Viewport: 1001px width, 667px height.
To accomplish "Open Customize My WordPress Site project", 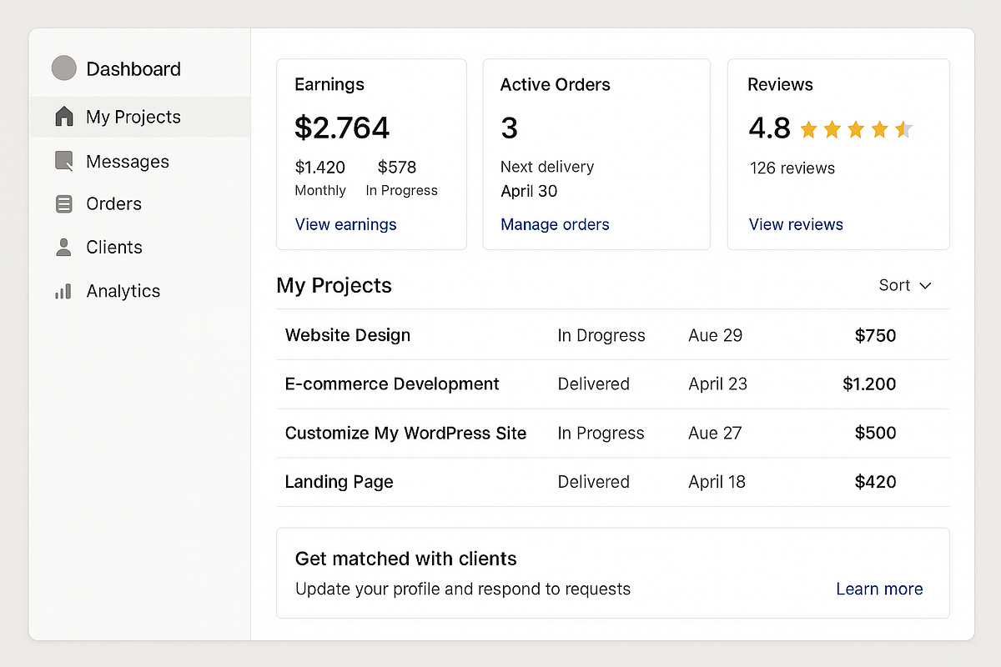I will 405,434.
